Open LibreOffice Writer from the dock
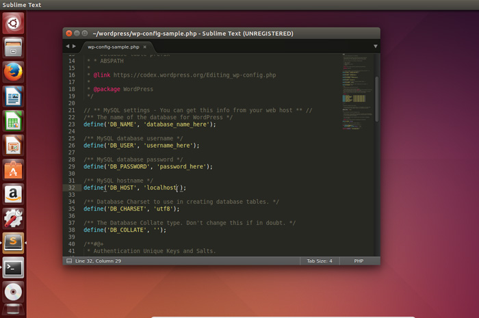Image resolution: width=479 pixels, height=318 pixels. 13,96
